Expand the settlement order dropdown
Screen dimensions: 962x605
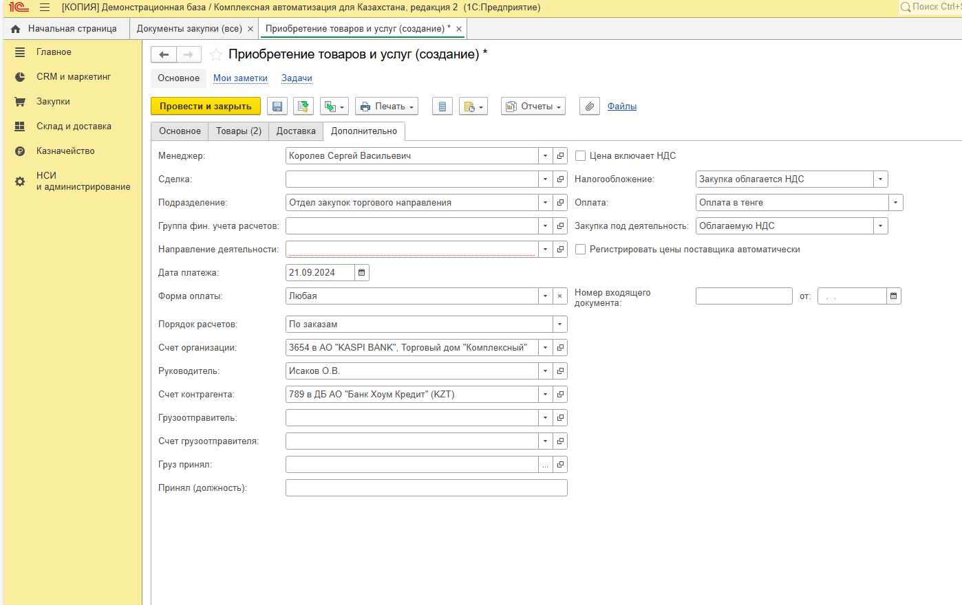point(560,324)
